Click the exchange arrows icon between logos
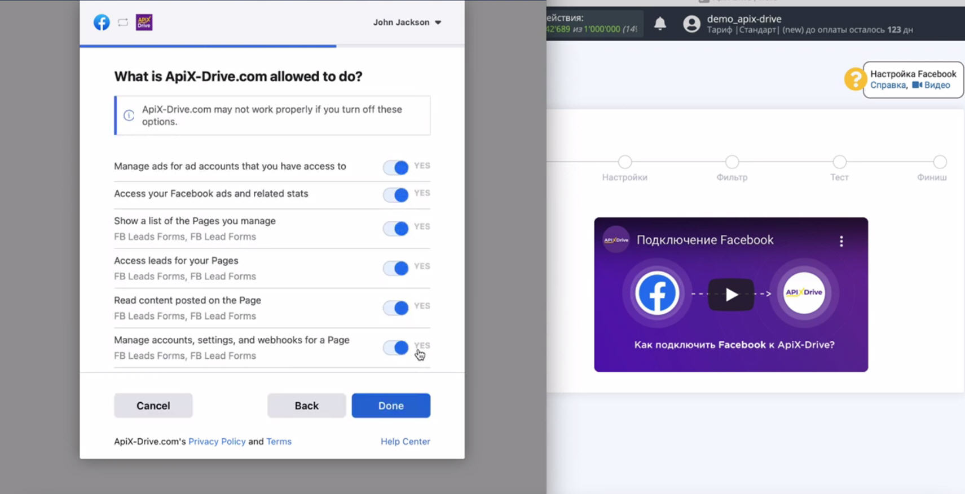The image size is (965, 494). point(123,23)
